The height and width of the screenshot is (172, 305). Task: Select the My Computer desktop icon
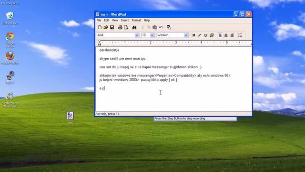click(10, 2)
